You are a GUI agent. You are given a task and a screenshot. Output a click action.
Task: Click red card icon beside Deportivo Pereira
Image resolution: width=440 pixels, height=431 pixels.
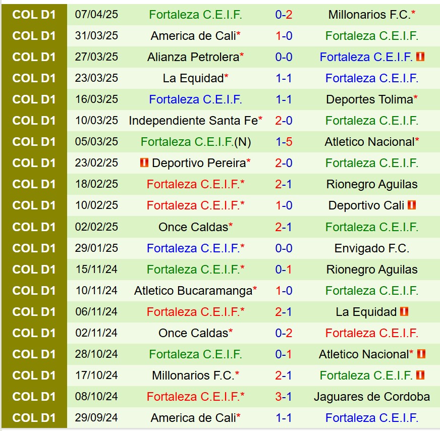[144, 163]
